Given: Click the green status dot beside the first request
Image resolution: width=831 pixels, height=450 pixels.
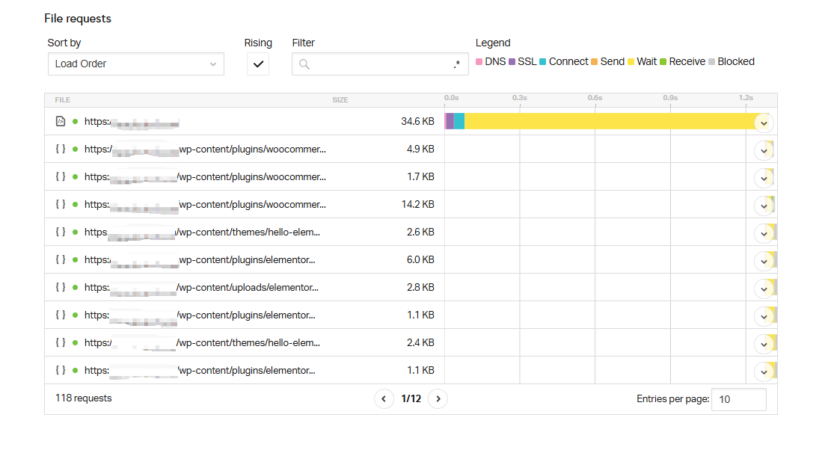Looking at the screenshot, I should coord(74,121).
